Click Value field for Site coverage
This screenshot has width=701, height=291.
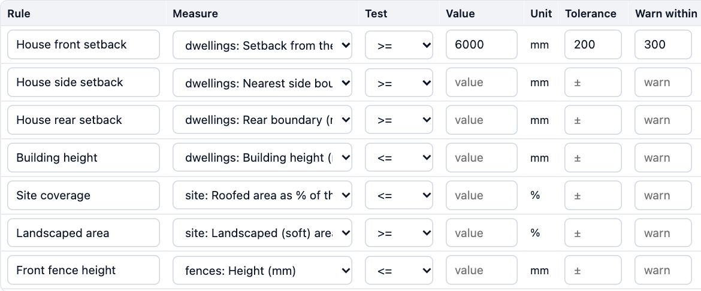pos(482,195)
